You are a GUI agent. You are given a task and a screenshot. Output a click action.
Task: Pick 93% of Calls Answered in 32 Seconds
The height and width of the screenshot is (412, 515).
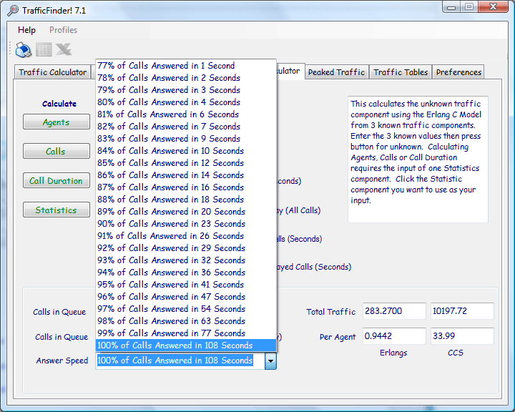coord(186,260)
